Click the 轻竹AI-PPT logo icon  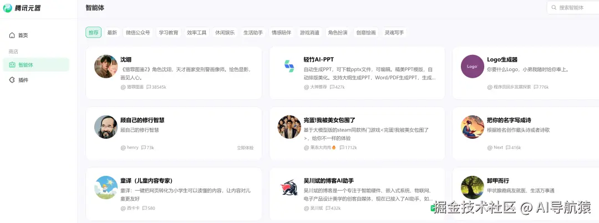click(289, 67)
